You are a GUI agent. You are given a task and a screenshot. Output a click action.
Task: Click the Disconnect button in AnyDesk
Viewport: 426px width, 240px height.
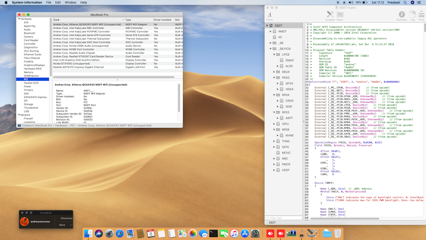click(x=67, y=218)
